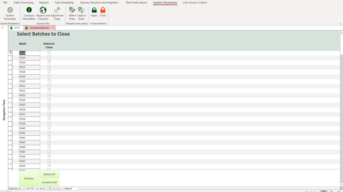343x192 pixels.
Task: Click the orange Close batches padlock
Action: (103, 11)
